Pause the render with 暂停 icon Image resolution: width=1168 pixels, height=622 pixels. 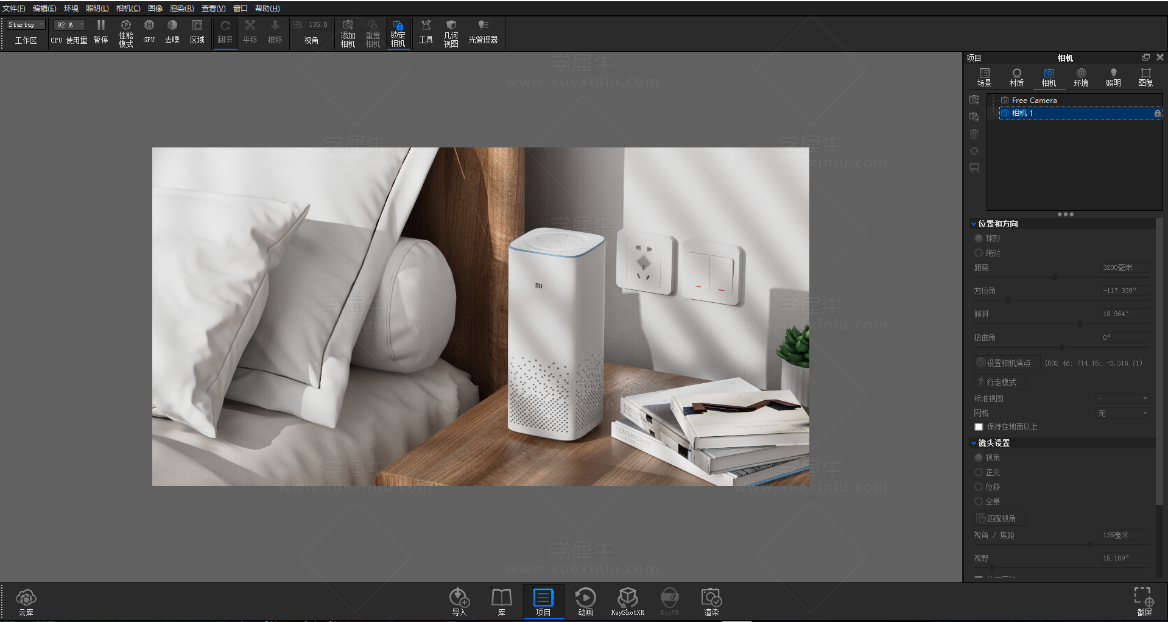[101, 32]
